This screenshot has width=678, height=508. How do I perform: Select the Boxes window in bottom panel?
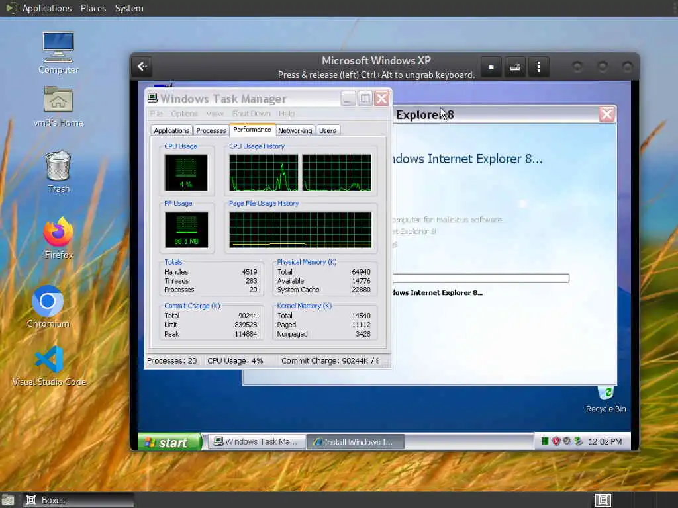pos(78,500)
